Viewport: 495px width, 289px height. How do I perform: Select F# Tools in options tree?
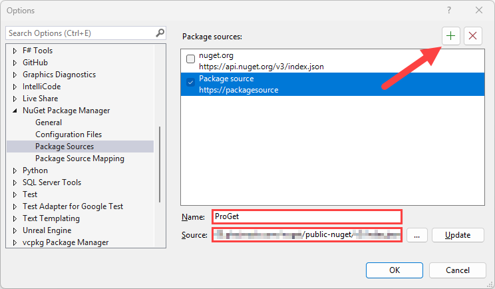click(37, 50)
